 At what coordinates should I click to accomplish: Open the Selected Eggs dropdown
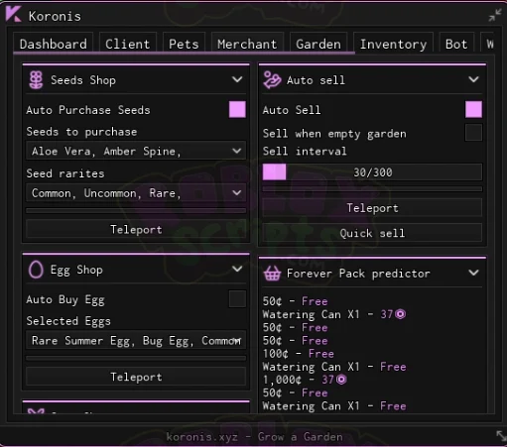[x=136, y=340]
